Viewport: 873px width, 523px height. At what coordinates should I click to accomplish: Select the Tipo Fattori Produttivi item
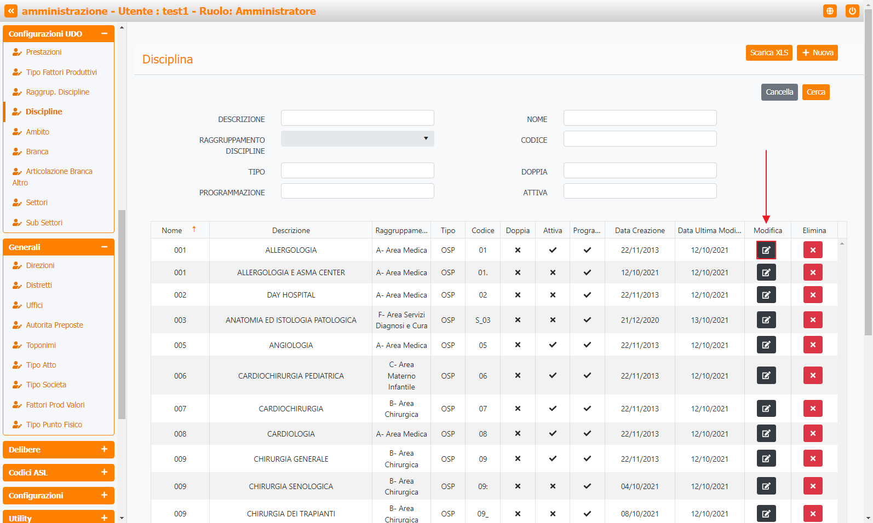pyautogui.click(x=61, y=72)
